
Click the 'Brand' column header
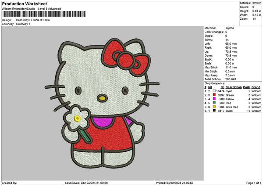pyautogui.click(x=256, y=87)
